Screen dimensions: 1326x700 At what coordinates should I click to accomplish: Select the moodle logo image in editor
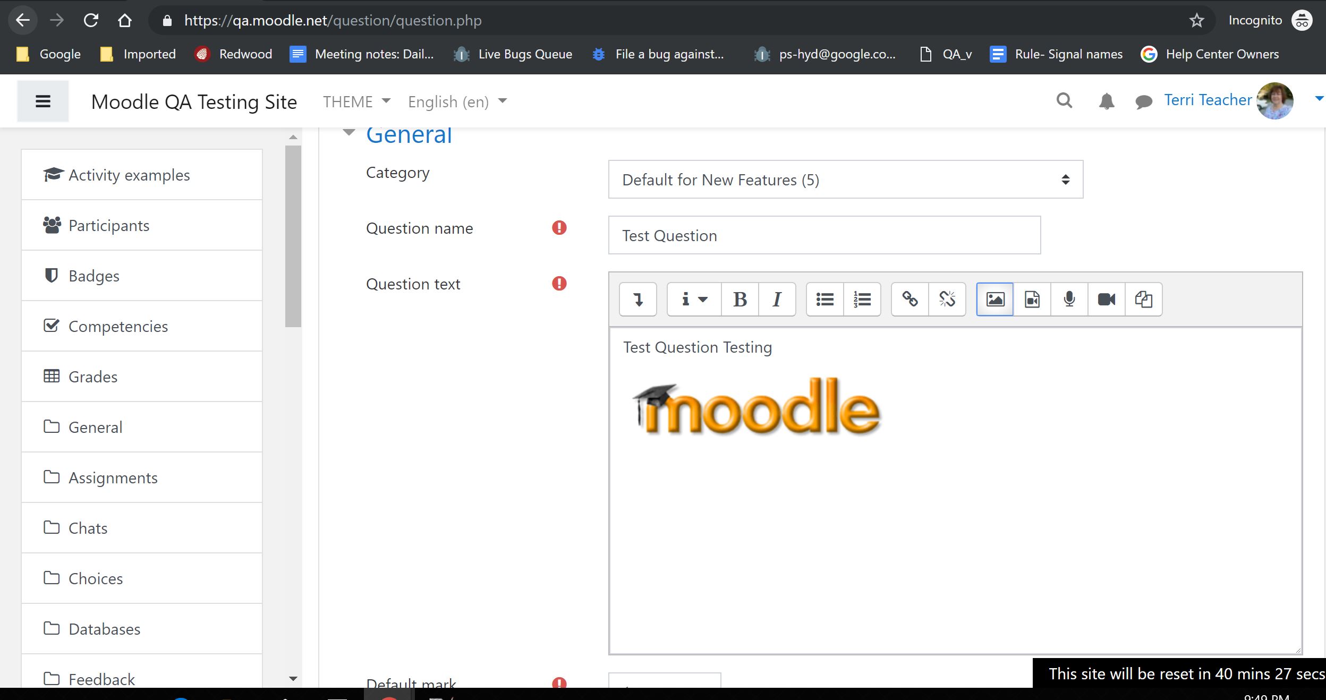click(756, 406)
